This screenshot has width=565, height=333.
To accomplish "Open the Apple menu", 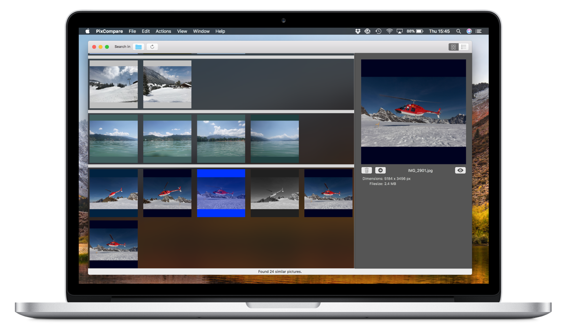I will pos(88,31).
